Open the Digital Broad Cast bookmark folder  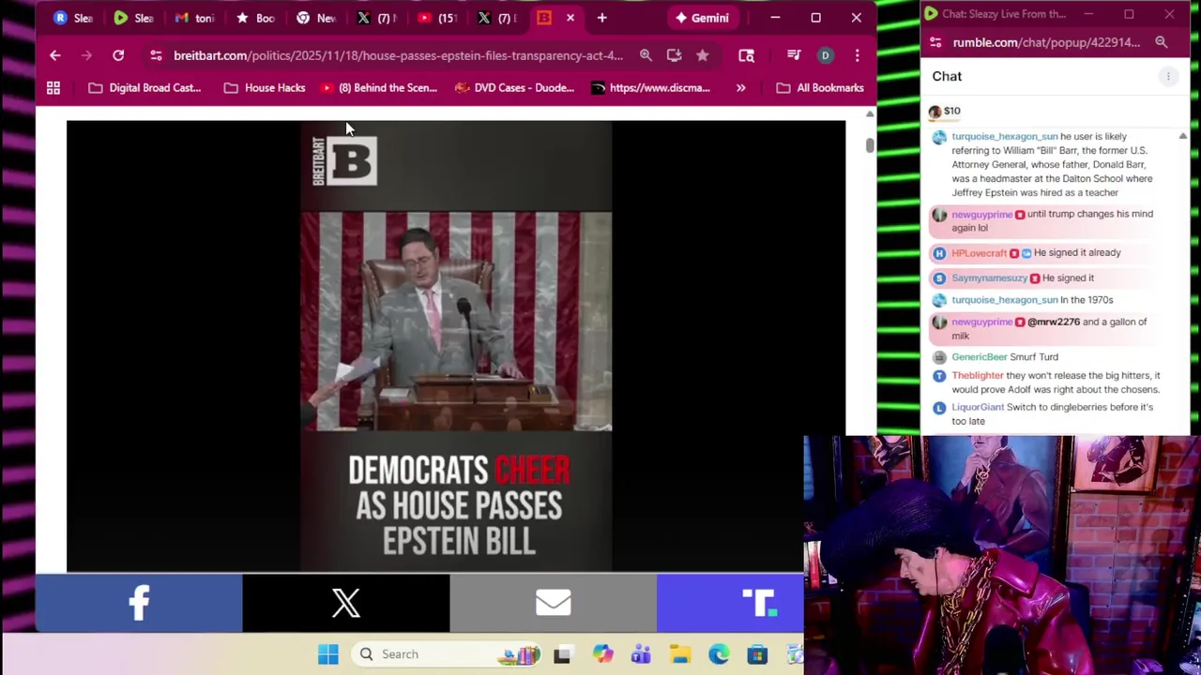click(144, 88)
